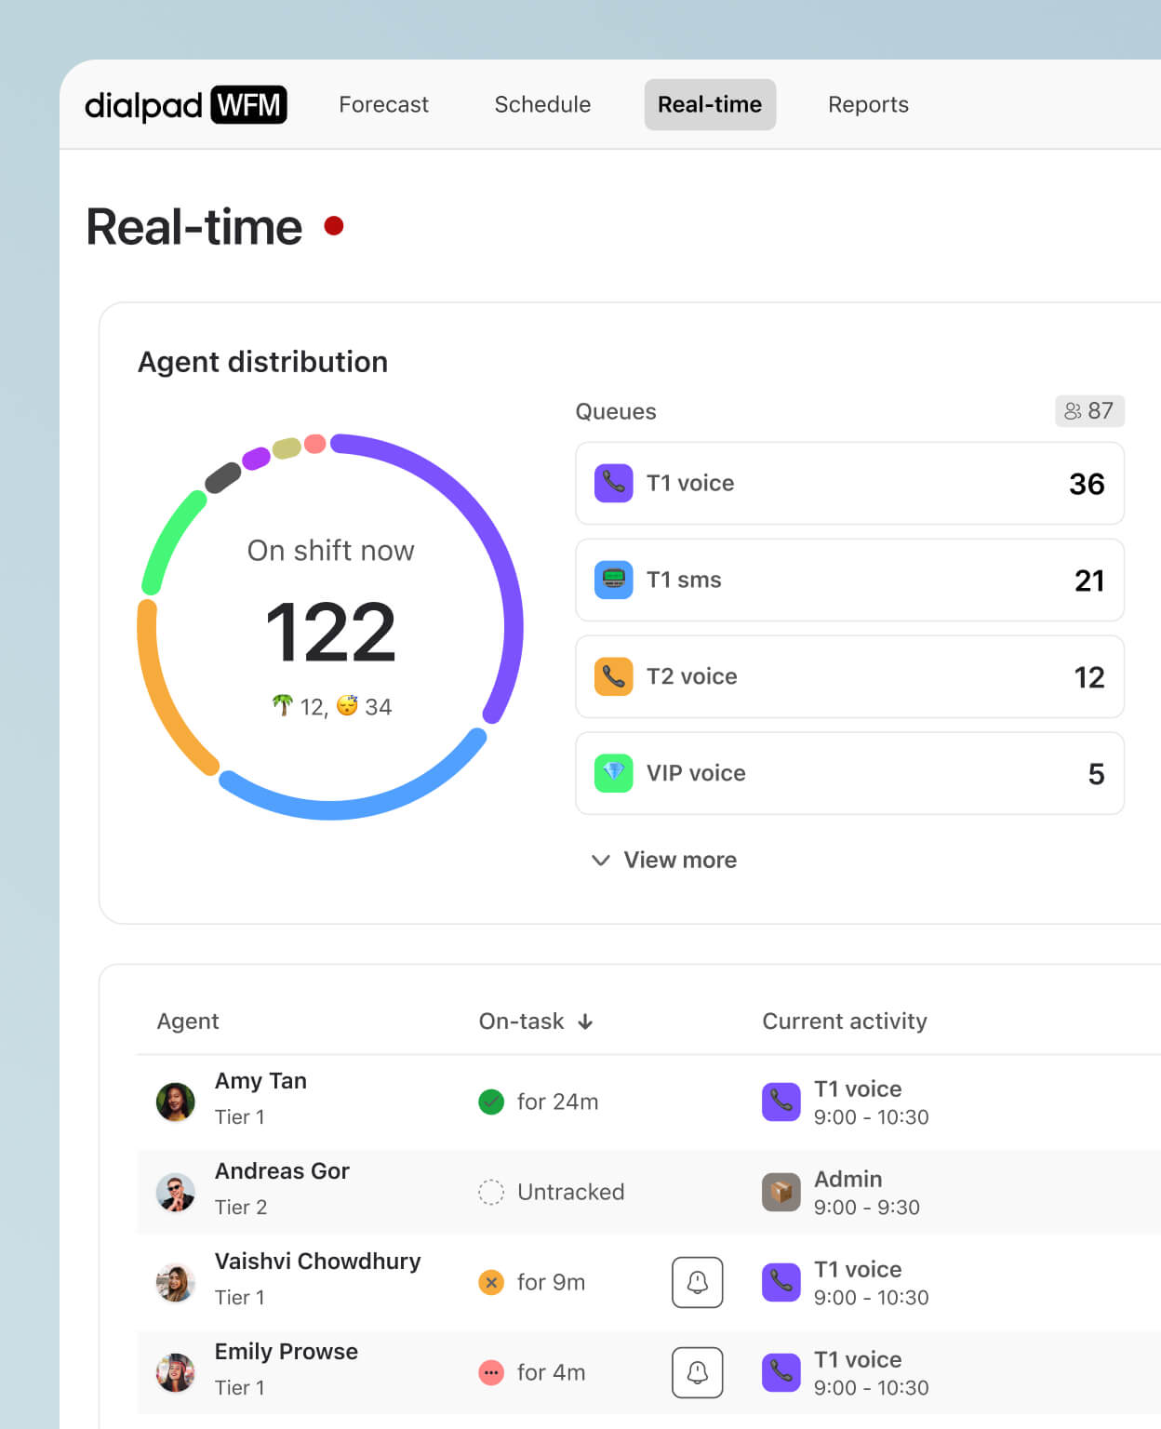Click the VIP voice diamond icon
The image size is (1161, 1429).
tap(614, 773)
